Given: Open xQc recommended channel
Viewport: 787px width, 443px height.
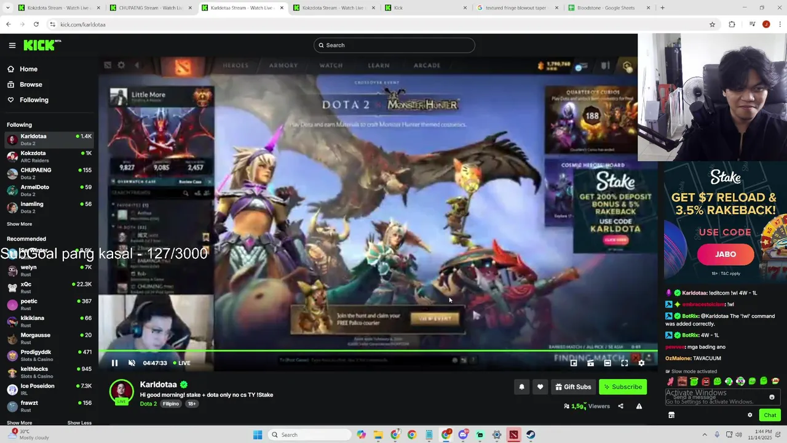Looking at the screenshot, I should [49, 287].
